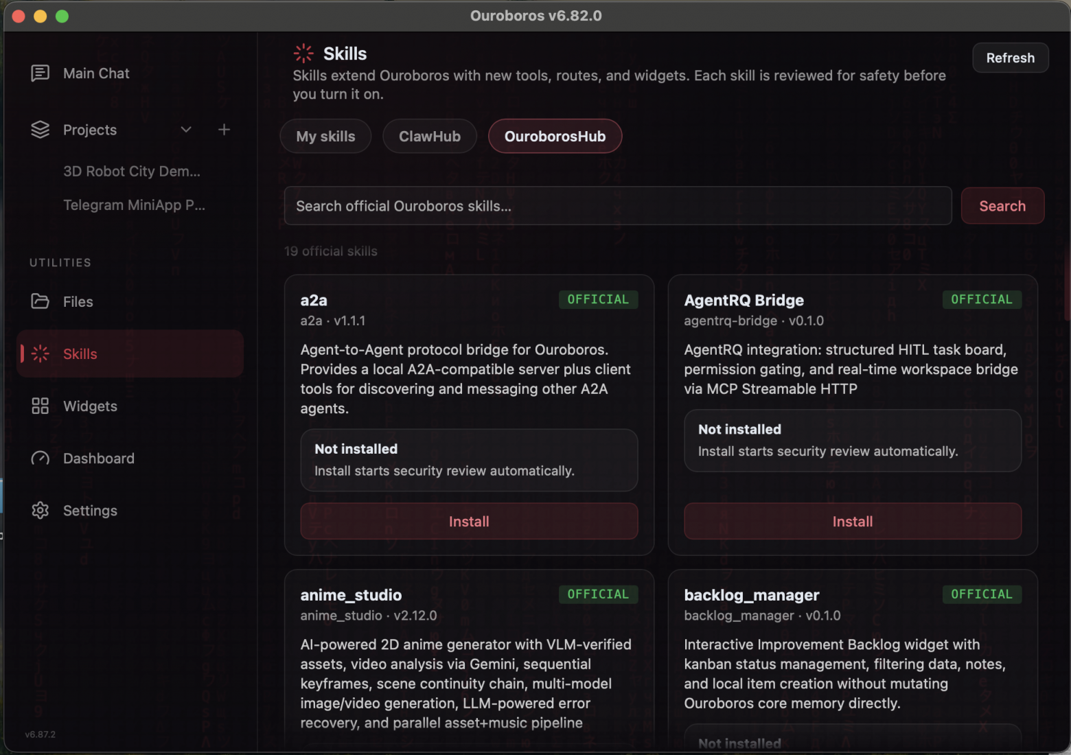This screenshot has width=1071, height=755.
Task: Click the Search button
Action: [1002, 206]
